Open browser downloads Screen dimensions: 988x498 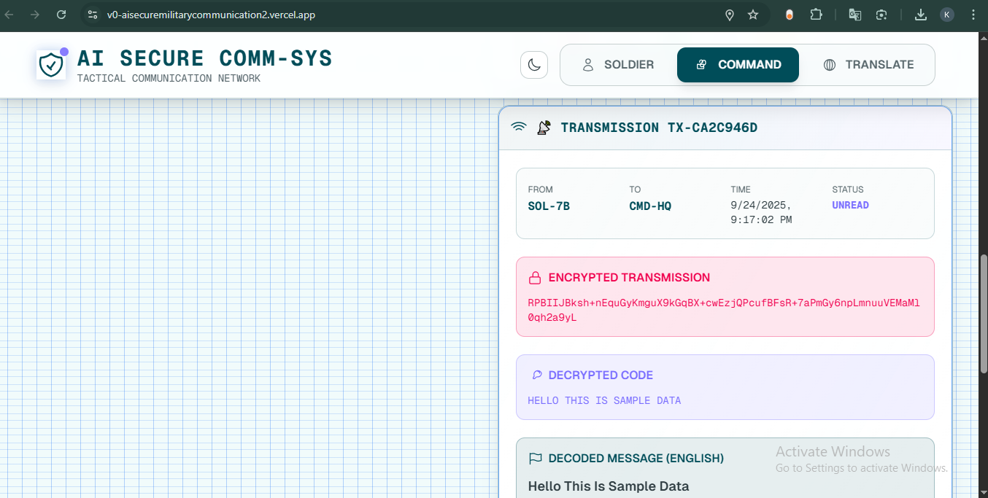click(x=921, y=15)
